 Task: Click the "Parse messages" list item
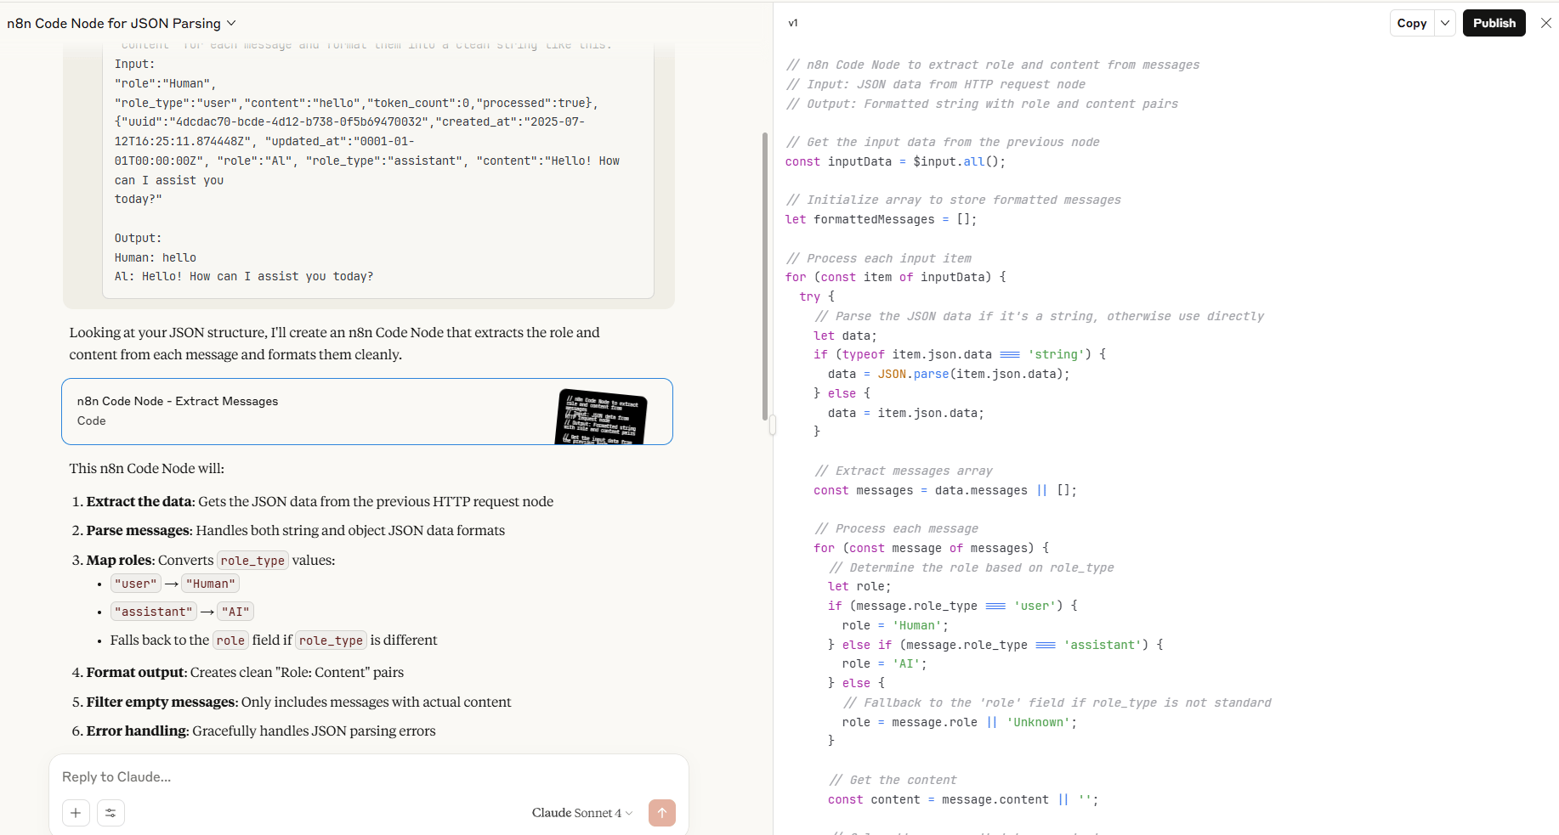[x=295, y=530]
